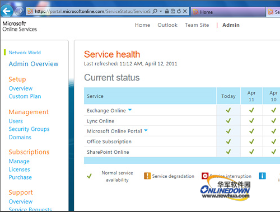Click the browser back arrow button
Viewport: 280px width, 212px height.
[x=7, y=11]
